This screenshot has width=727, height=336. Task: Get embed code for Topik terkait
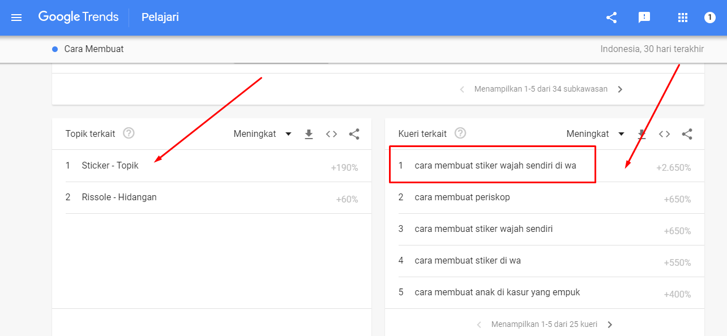332,134
